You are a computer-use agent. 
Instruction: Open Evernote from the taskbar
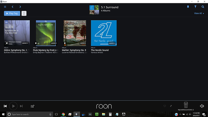[x=97, y=114]
